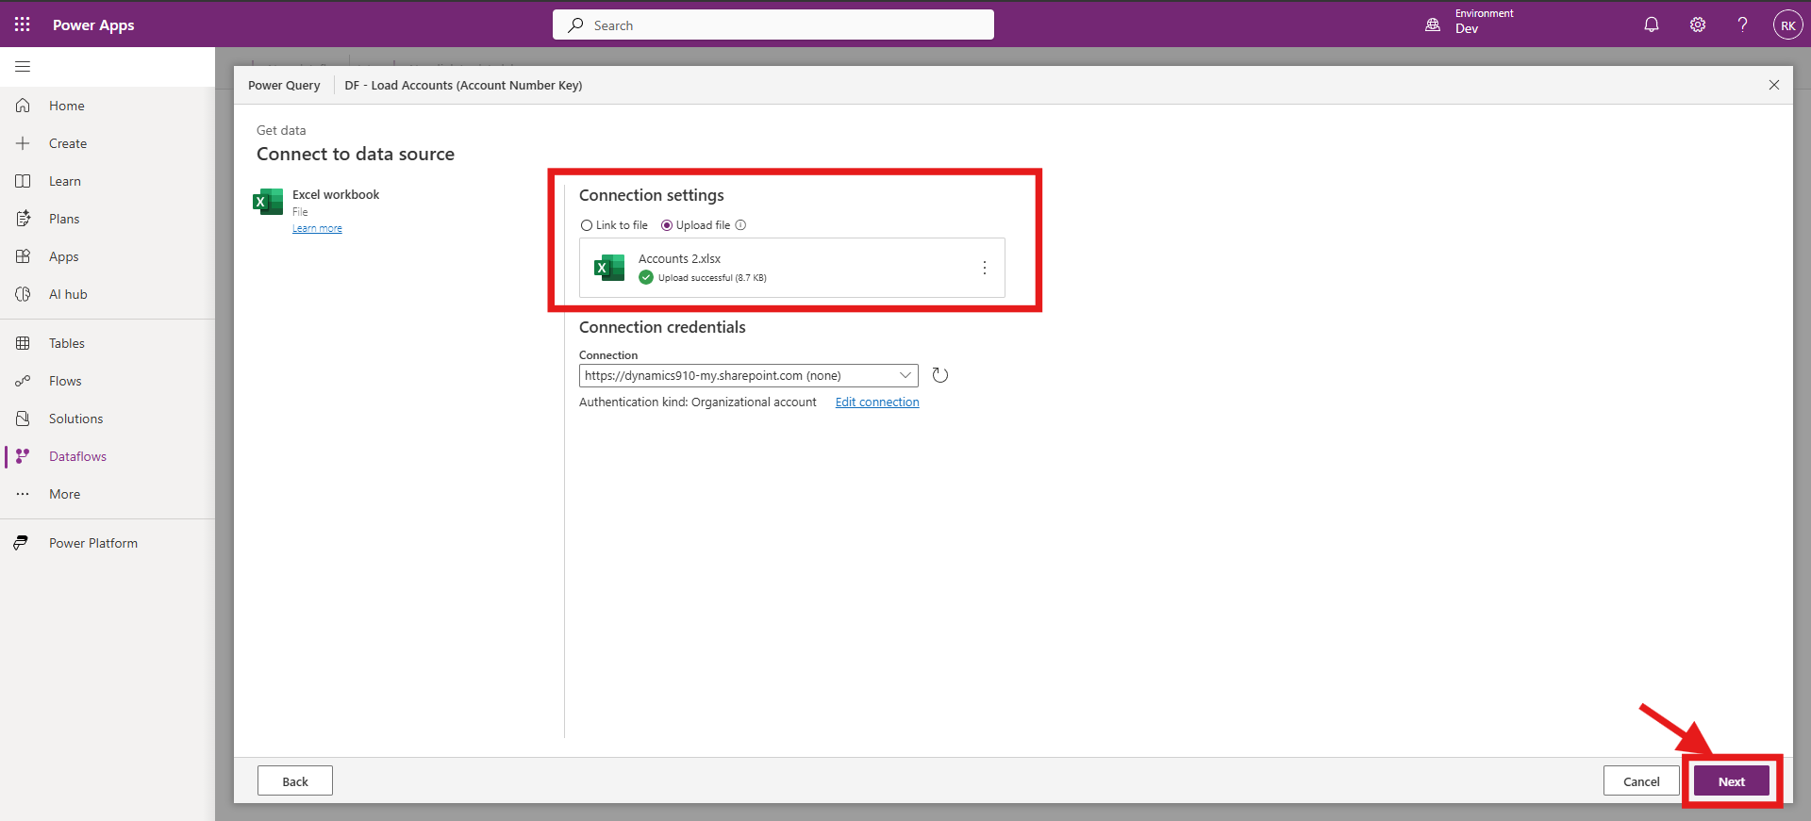Collapse the left navigation hamburger icon
The image size is (1811, 821).
pos(23,67)
